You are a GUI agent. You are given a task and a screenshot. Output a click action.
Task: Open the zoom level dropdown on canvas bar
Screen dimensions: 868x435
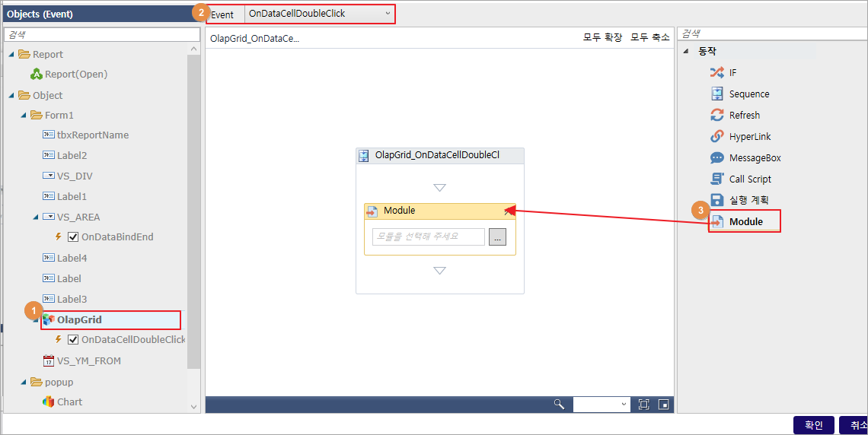[x=602, y=404]
